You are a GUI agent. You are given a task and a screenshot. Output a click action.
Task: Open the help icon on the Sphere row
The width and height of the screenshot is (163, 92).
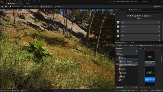pos(159,27)
